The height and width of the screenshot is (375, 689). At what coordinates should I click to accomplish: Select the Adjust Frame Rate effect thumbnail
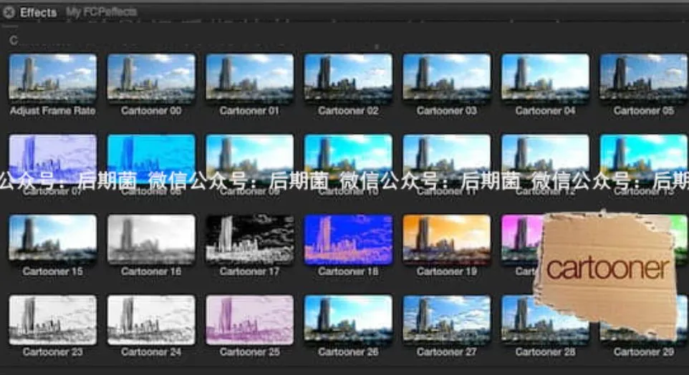(x=53, y=78)
